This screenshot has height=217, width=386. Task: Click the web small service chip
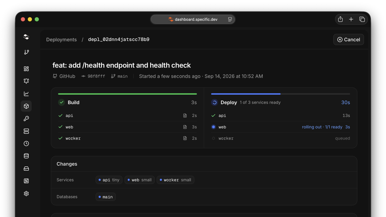(x=140, y=180)
